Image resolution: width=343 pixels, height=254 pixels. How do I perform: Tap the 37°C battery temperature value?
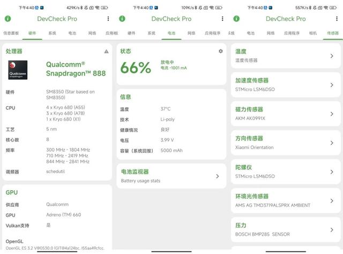(166, 109)
